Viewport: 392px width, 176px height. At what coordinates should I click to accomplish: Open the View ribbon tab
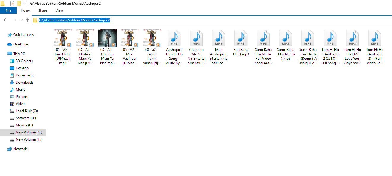click(59, 10)
